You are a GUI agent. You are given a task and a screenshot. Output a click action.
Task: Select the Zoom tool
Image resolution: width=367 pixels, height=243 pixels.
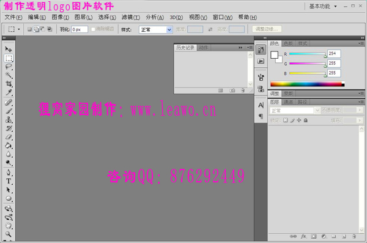(9, 234)
